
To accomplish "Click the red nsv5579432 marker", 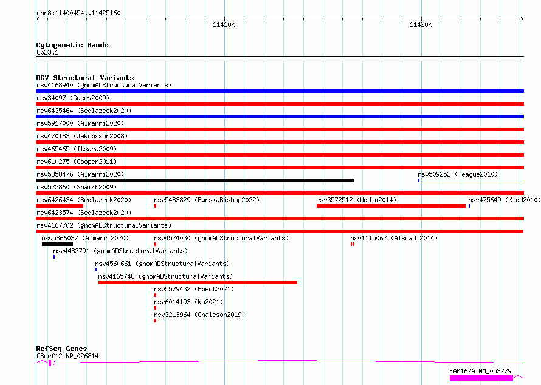I will (x=155, y=295).
